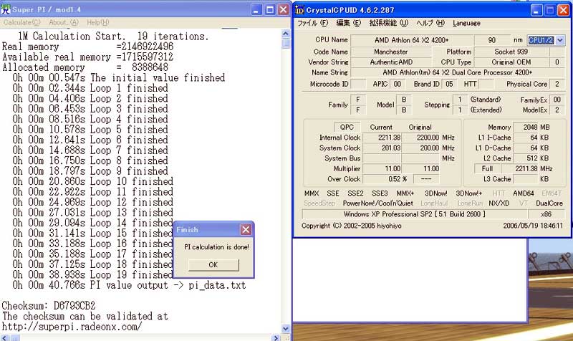573x341 pixels.
Task: Click the Vendor String field AuthenticAMD
Action: coord(390,62)
